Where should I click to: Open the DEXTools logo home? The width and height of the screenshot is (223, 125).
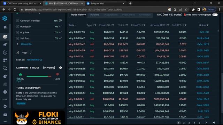[5, 18]
